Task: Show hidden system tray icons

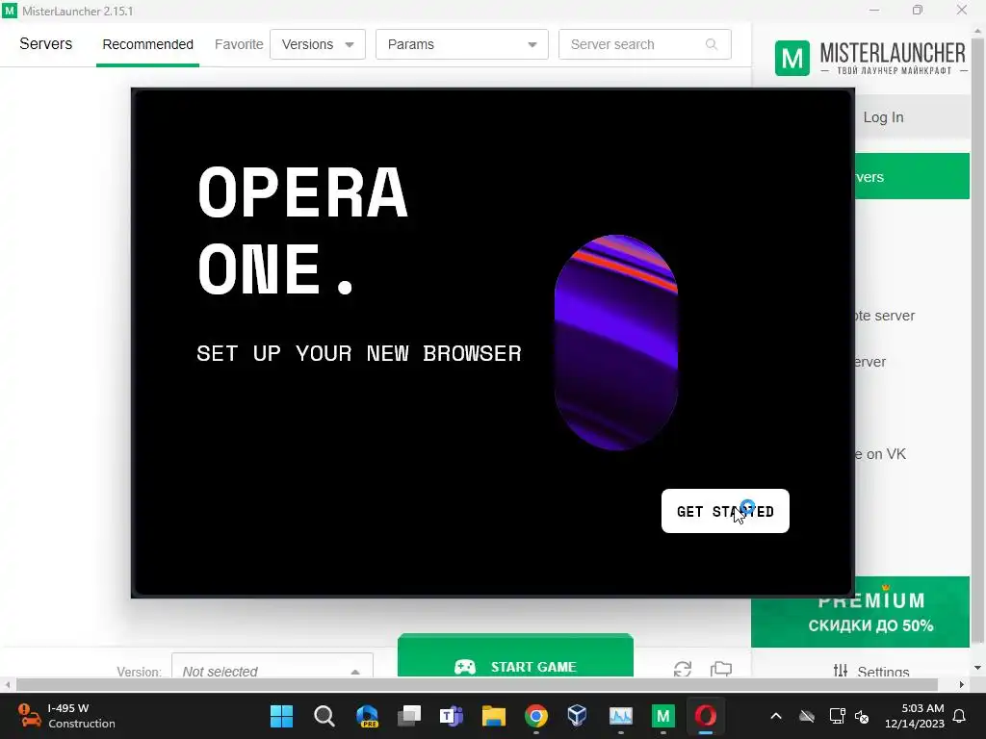Action: [776, 716]
